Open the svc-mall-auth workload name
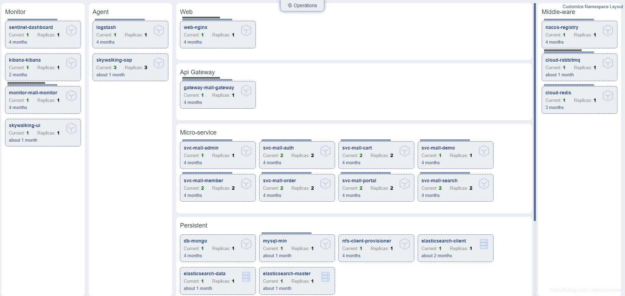 (x=278, y=148)
